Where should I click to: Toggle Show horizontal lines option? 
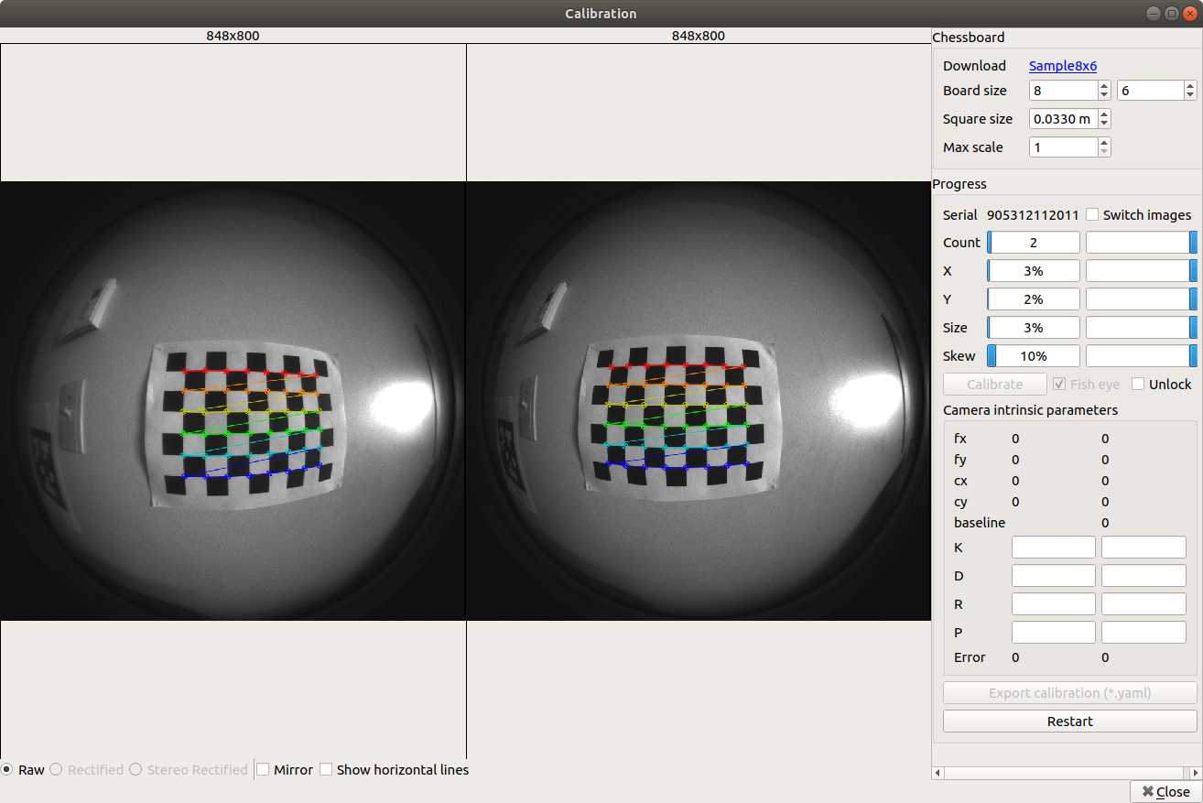(326, 770)
